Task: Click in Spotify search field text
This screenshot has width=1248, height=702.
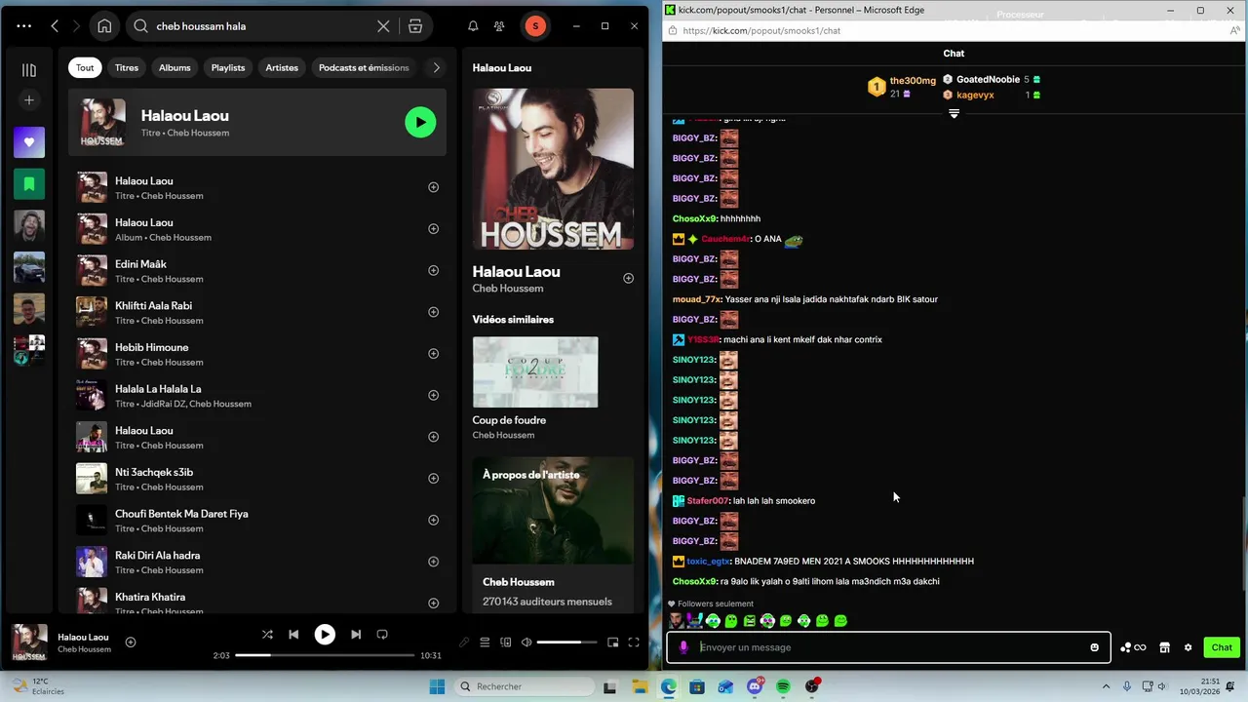Action: click(x=201, y=26)
